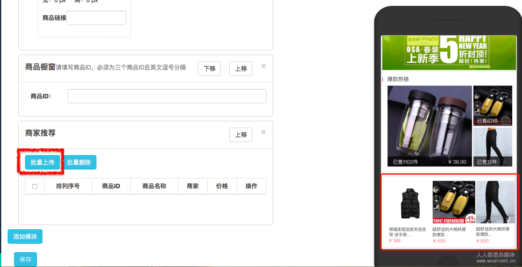Click the 批量删除 button
Screen dimensions: 522x267
(x=79, y=162)
